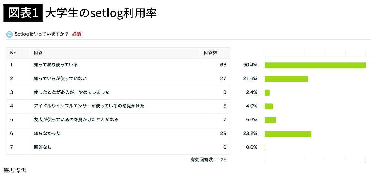This screenshot has width=374, height=175.
Task: Select the row 使ったことがあるが、やめてしまった
Action: point(118,92)
